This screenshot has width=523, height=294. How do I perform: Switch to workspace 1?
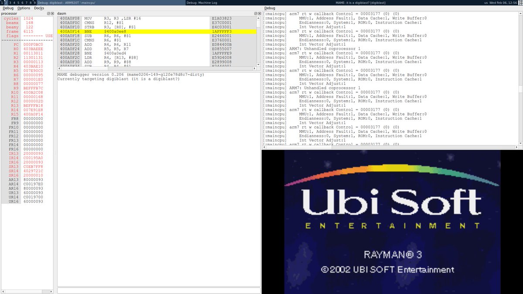(x=2, y=3)
